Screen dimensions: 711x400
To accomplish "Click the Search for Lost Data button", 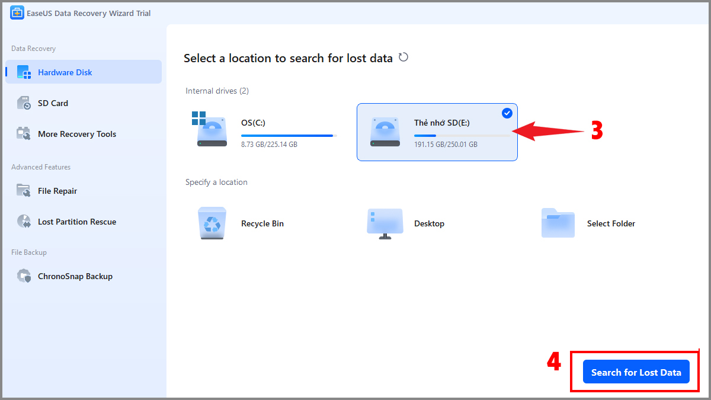I will pyautogui.click(x=636, y=372).
